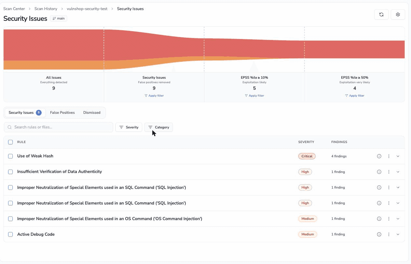Click the FINDINGS column header
The image size is (411, 264).
click(339, 142)
